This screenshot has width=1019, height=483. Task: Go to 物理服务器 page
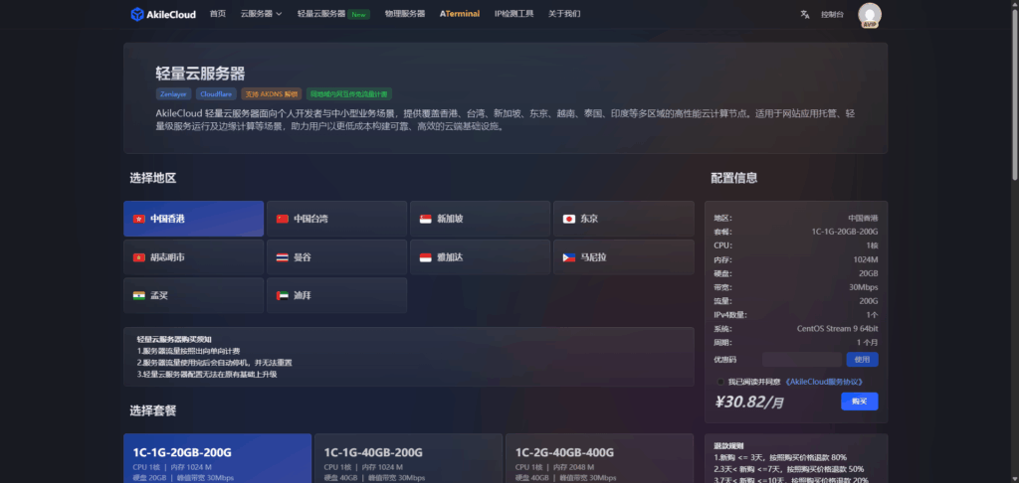(405, 14)
